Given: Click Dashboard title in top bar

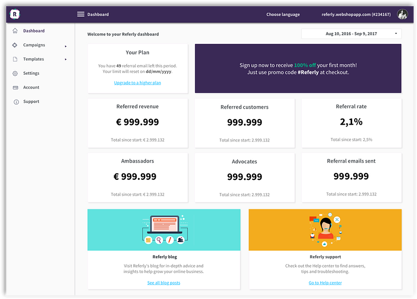Looking at the screenshot, I should coord(98,14).
